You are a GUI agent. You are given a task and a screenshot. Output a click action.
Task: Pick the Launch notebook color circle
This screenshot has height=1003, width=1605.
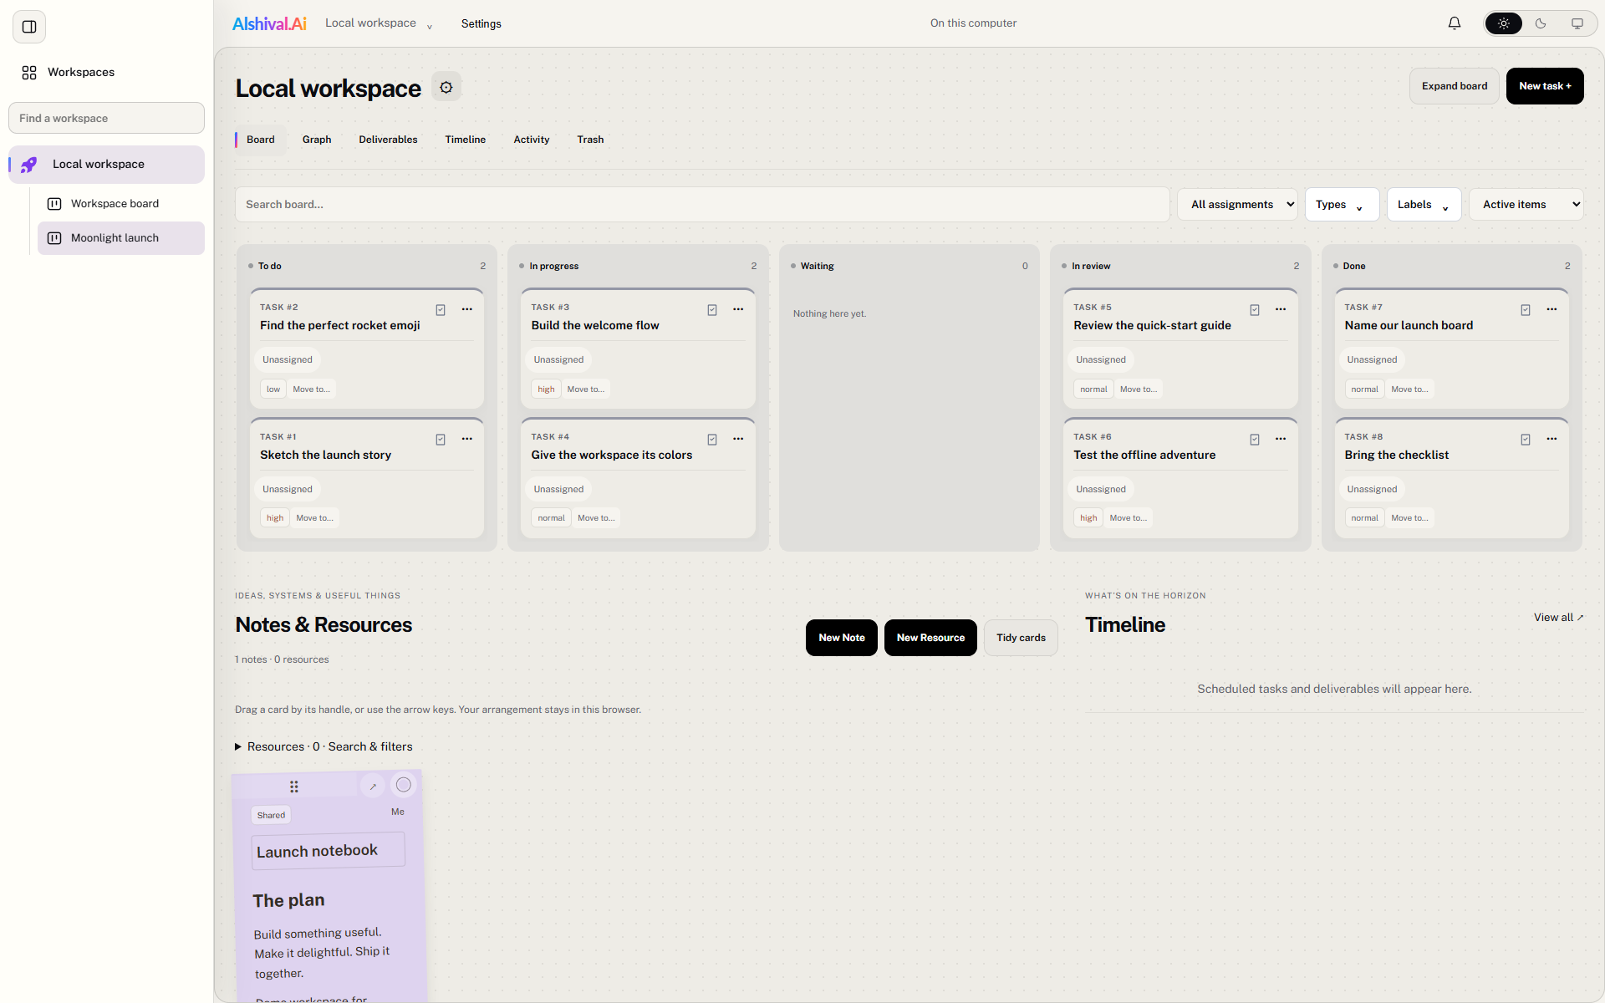[x=404, y=784]
